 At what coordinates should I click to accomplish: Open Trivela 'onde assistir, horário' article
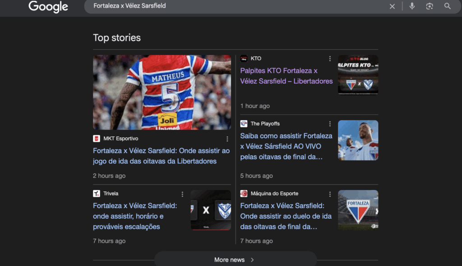(135, 216)
